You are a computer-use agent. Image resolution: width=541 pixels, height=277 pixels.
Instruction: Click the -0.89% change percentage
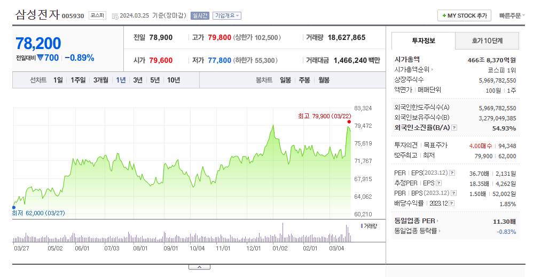pyautogui.click(x=80, y=58)
